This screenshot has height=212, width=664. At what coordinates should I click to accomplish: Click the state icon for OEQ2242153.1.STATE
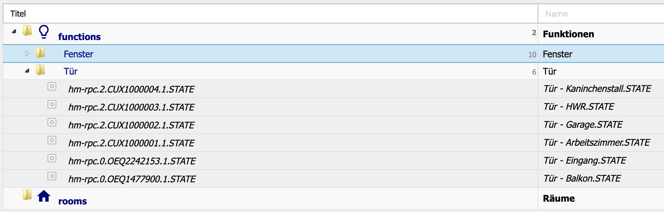(x=52, y=158)
